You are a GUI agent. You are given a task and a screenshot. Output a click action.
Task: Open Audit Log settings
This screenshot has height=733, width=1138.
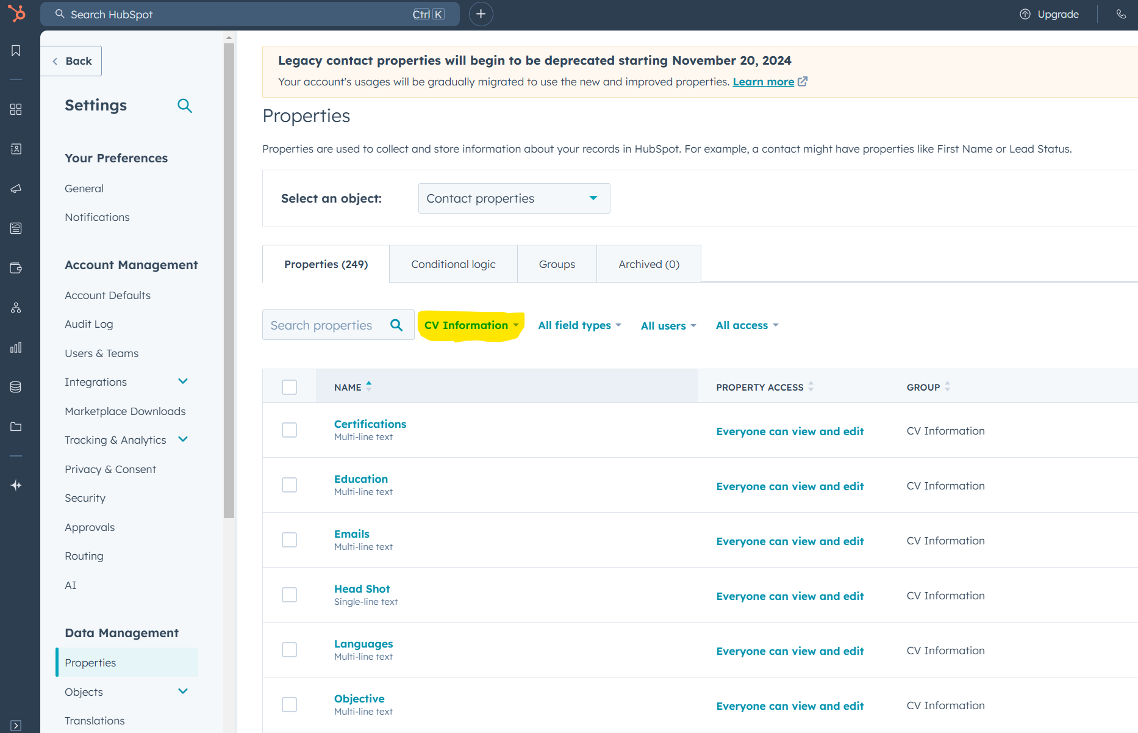pos(89,324)
